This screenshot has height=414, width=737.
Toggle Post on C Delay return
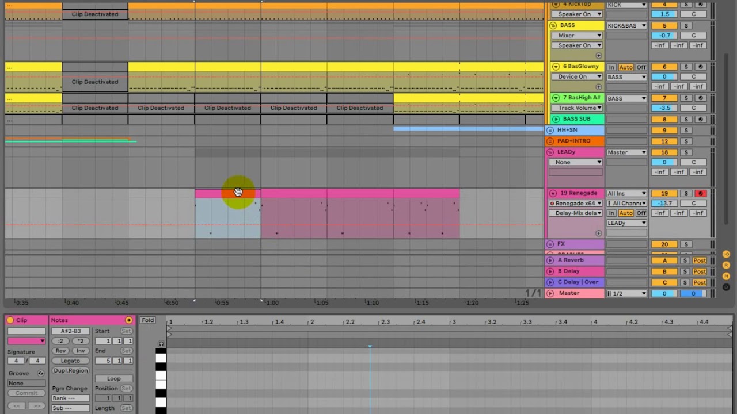click(700, 282)
